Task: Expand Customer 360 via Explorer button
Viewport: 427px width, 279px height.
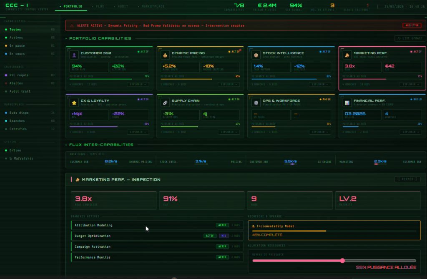Action: [138, 84]
